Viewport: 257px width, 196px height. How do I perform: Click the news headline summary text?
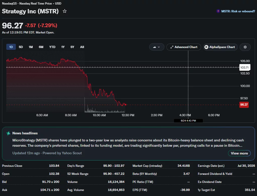(x=128, y=143)
